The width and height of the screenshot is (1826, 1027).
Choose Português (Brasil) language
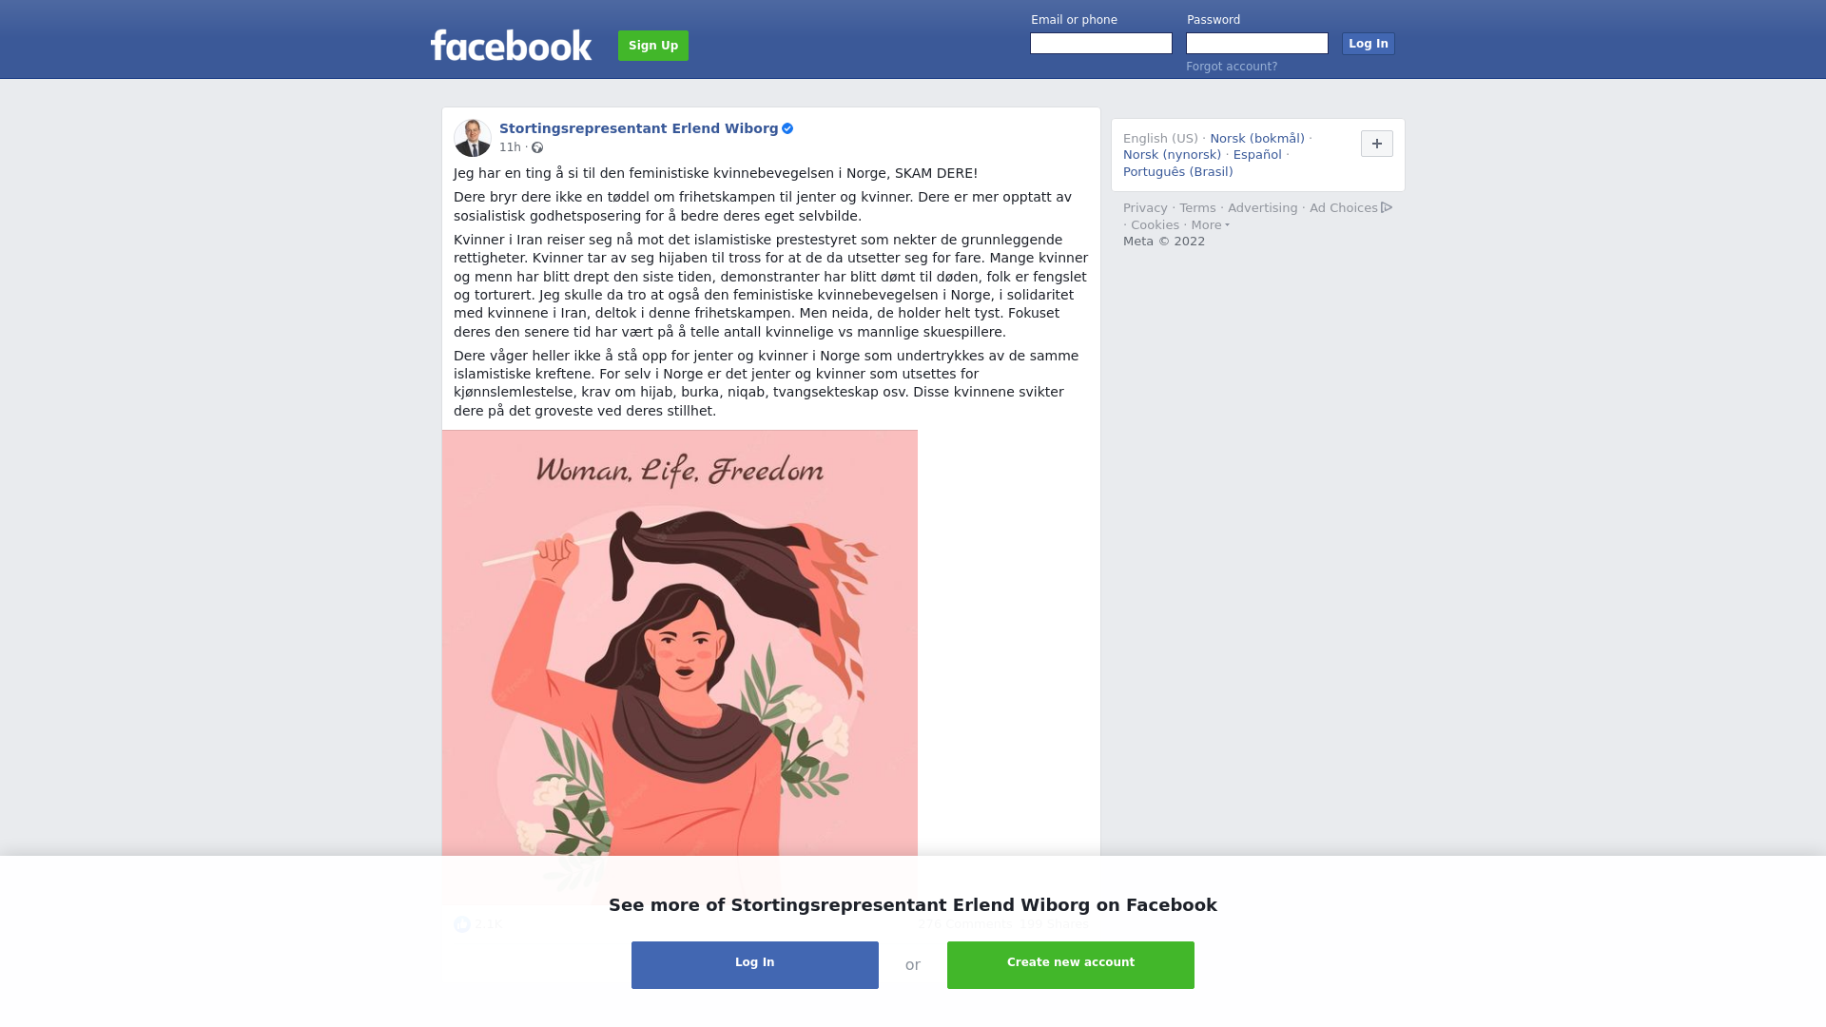(x=1177, y=172)
